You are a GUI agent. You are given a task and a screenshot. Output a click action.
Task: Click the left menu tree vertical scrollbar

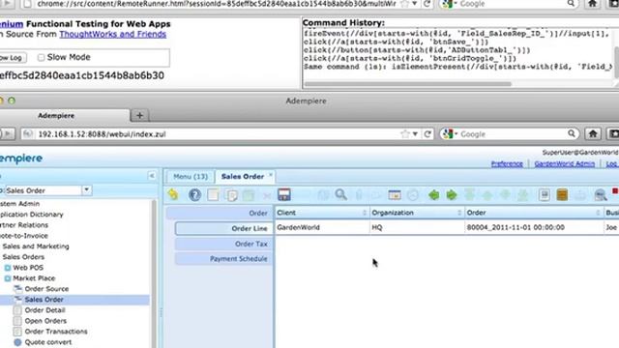tap(154, 273)
